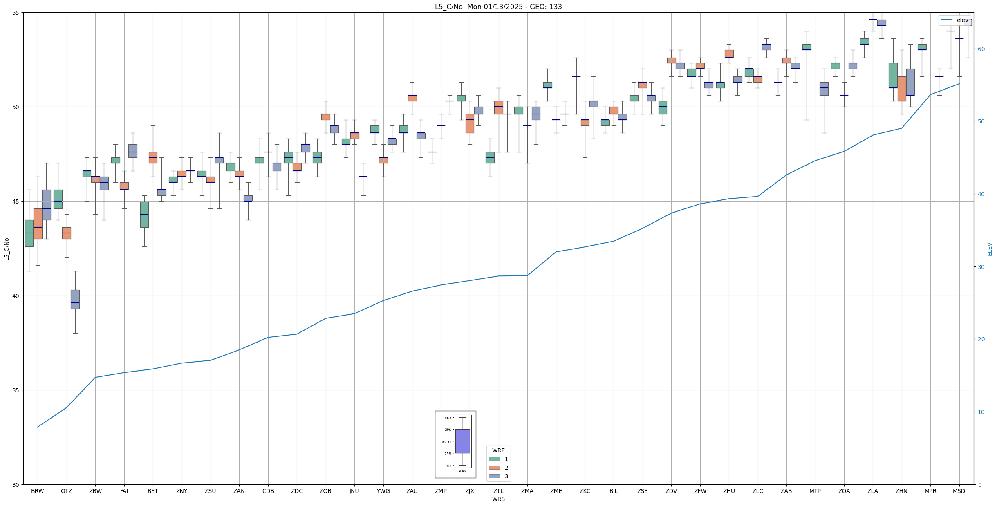Viewport: 997px width, 506px height.
Task: Click the low blue OTZ box near 40
Action: [75, 299]
